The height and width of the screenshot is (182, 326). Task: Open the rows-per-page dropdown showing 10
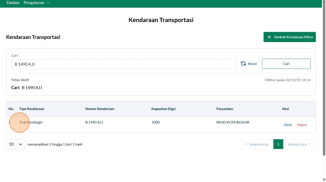(x=16, y=144)
